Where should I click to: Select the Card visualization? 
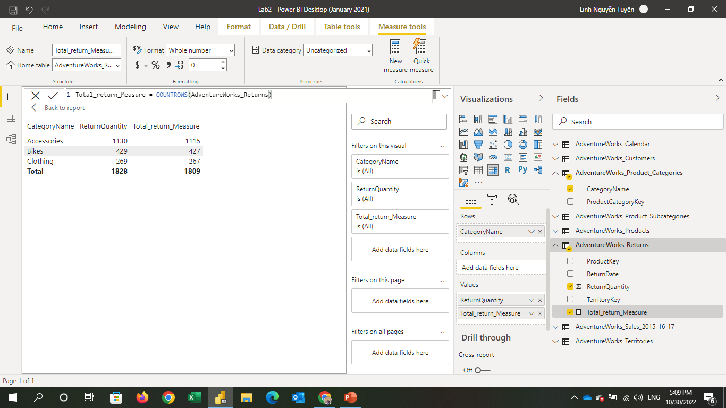(508, 157)
